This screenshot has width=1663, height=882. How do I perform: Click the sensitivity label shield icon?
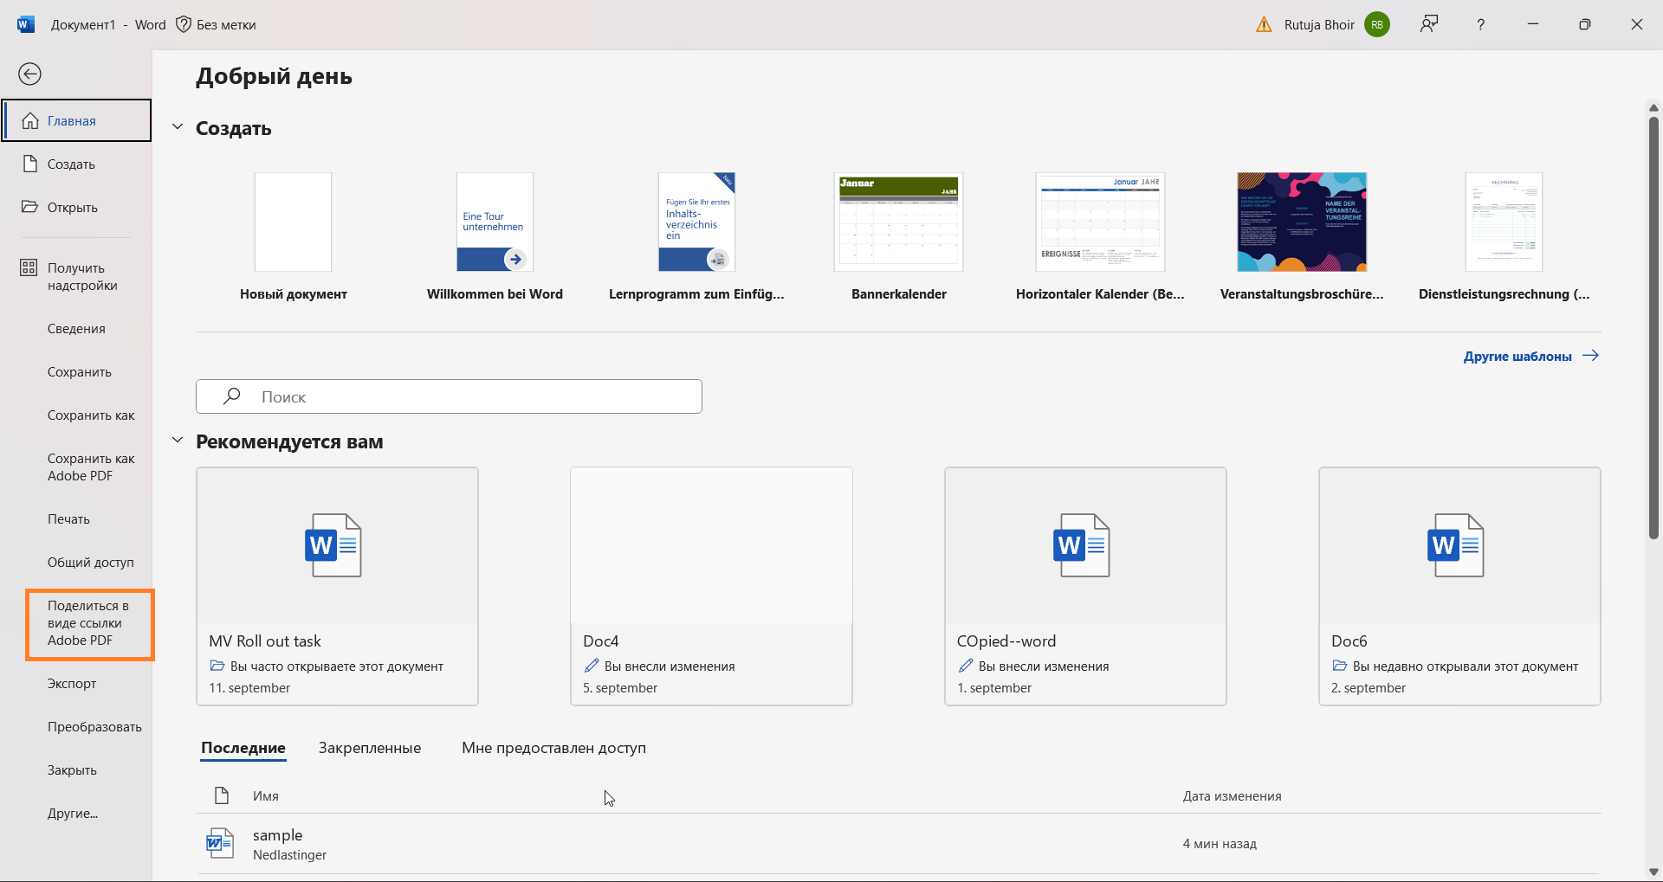[184, 24]
